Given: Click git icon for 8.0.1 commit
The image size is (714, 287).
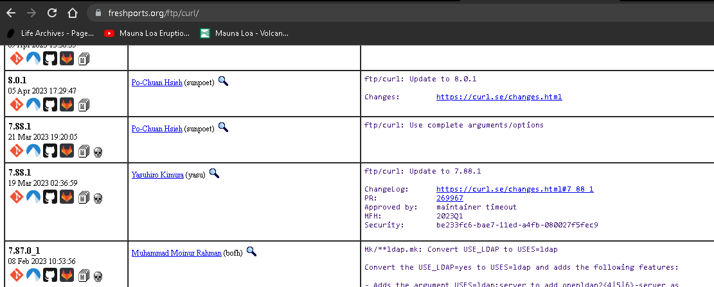Looking at the screenshot, I should pyautogui.click(x=15, y=104).
